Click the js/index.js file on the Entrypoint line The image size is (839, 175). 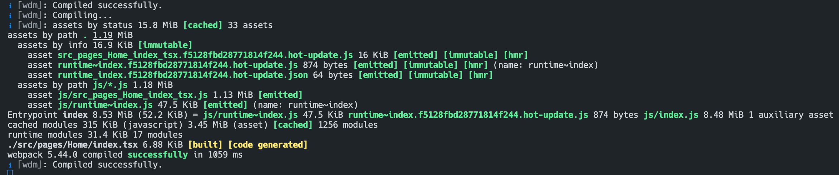[x=671, y=115]
